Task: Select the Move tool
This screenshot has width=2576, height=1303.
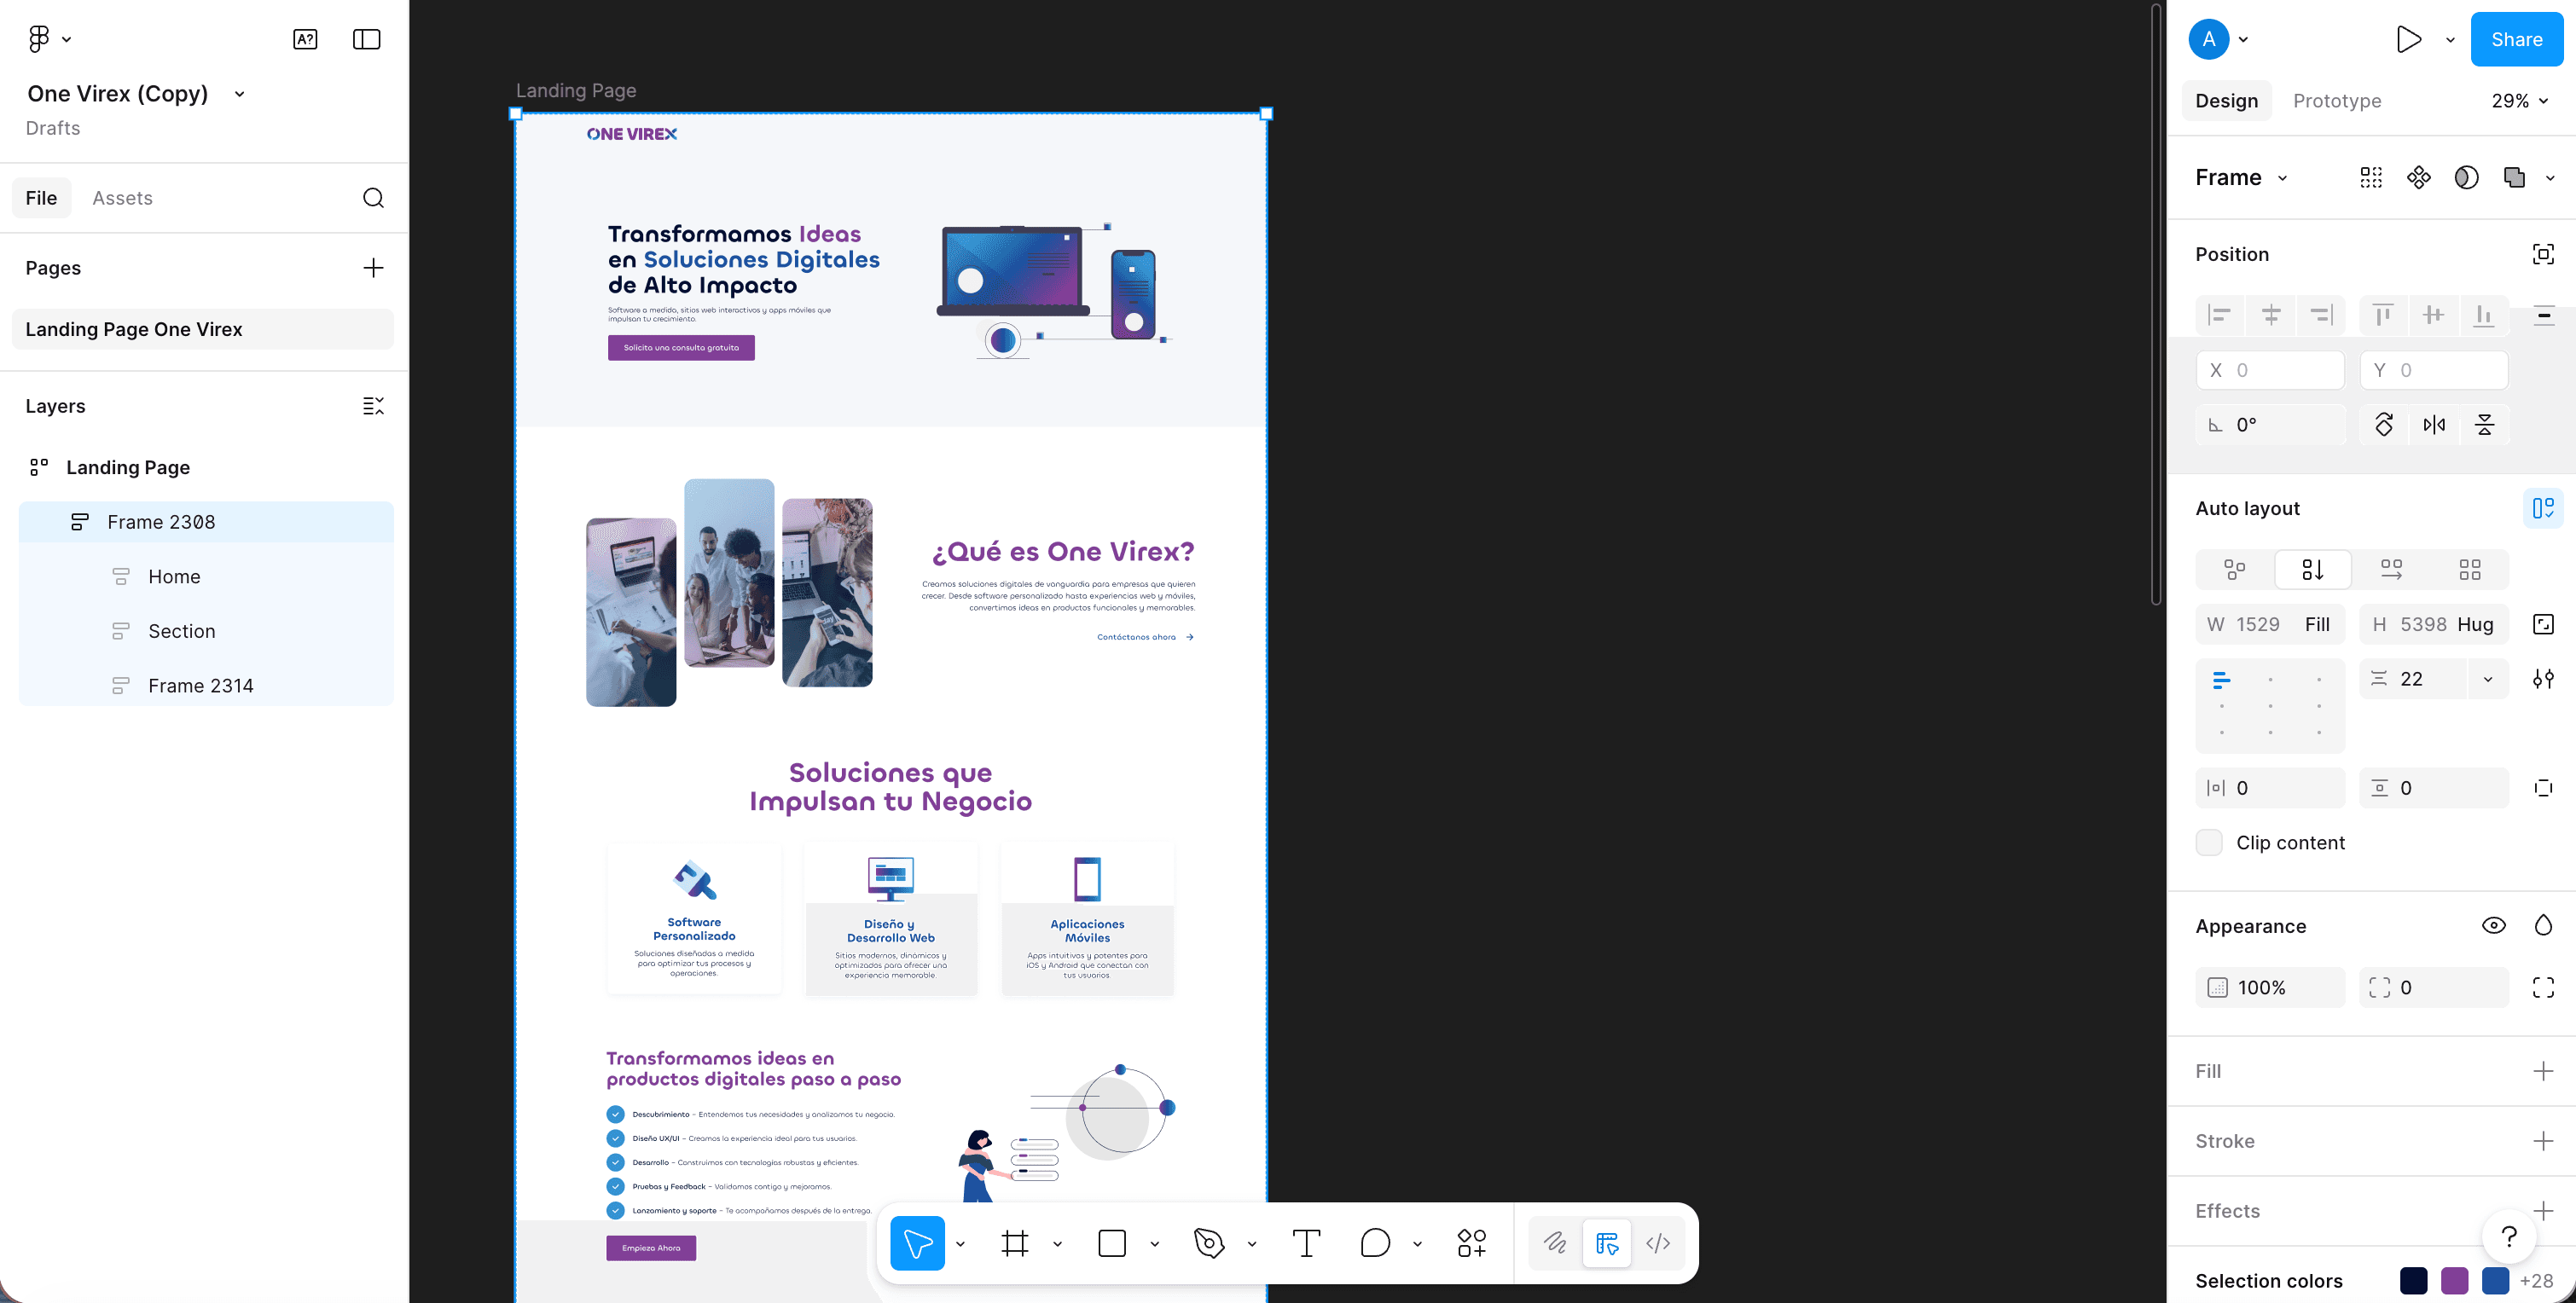Action: point(918,1243)
